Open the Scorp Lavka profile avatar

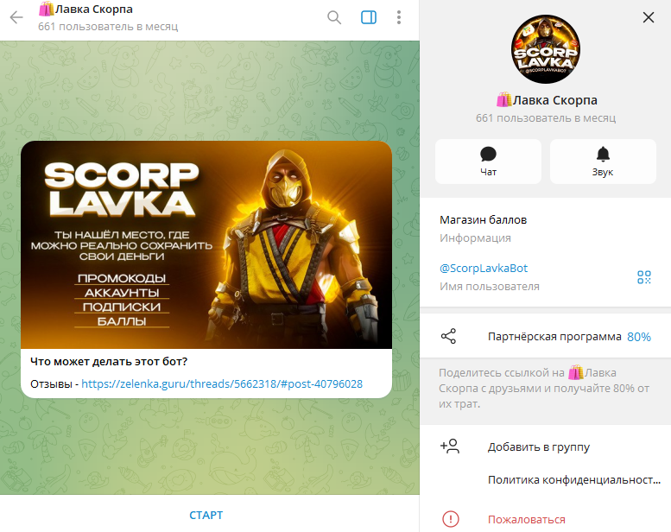pos(546,49)
